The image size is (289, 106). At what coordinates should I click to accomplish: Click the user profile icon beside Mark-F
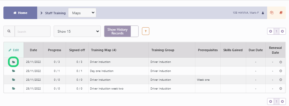263,13
